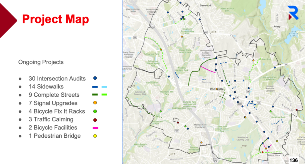Select the dark blue Sidewalks legend dash
Viewport: 305px width, 164px height.
[x=95, y=87]
